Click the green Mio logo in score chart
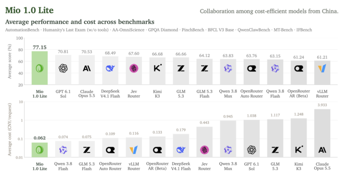Image resolution: width=342 pixels, height=176 pixels. tap(40, 68)
